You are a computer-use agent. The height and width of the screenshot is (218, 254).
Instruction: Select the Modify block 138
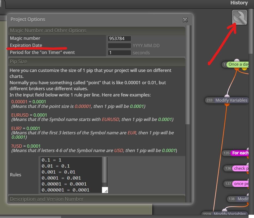click(x=238, y=199)
